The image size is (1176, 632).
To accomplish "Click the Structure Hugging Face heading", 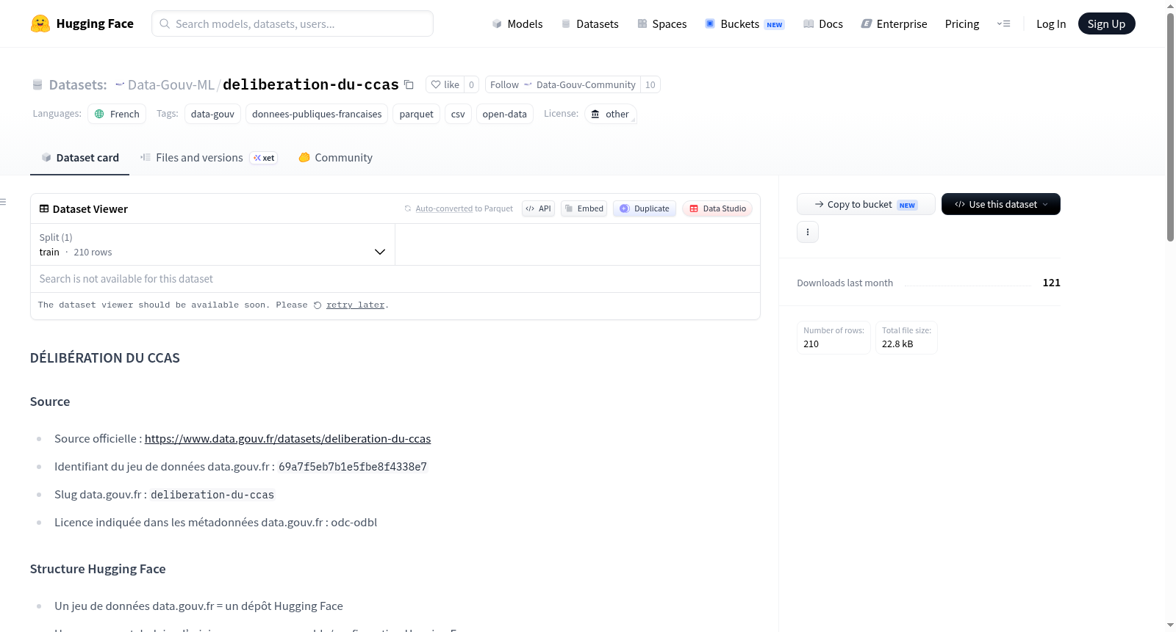I will [x=98, y=569].
